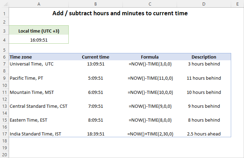This screenshot has width=244, height=158.
Task: Select the Universal Time, UTC cell
Action: [39, 64]
